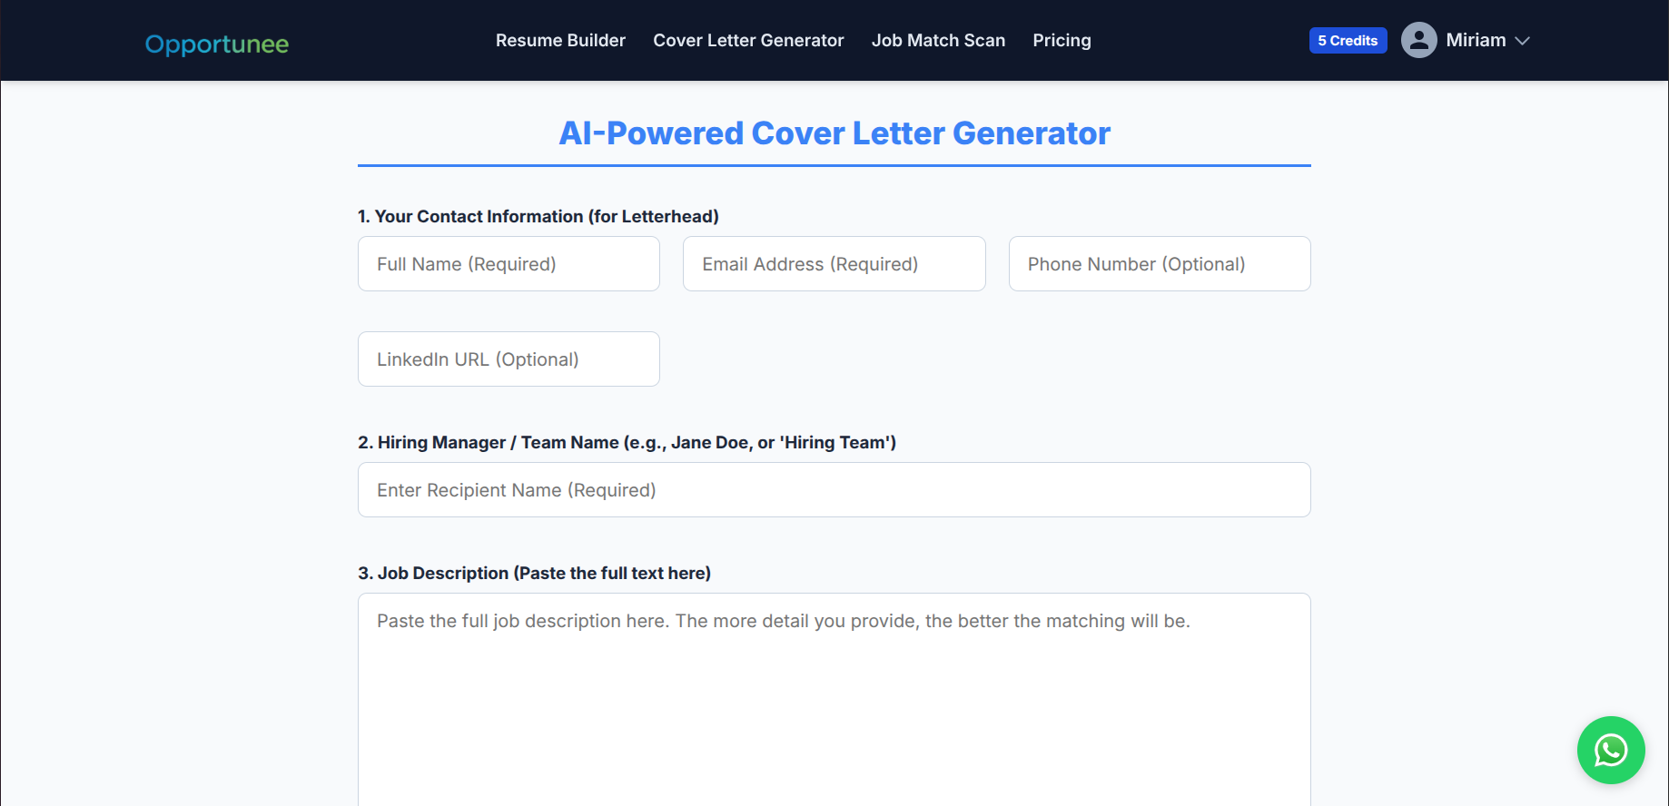Click the AI-Powered Cover Letter Generator heading
This screenshot has width=1669, height=806.
(834, 133)
